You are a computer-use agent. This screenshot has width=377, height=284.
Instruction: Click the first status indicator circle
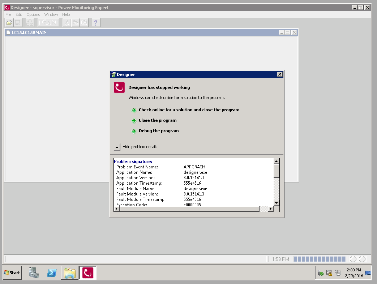(x=353, y=259)
